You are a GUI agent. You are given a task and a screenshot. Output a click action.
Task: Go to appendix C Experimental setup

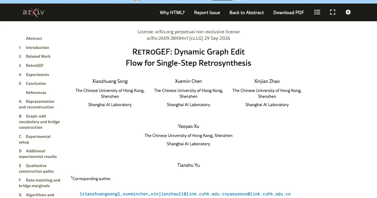click(x=35, y=139)
